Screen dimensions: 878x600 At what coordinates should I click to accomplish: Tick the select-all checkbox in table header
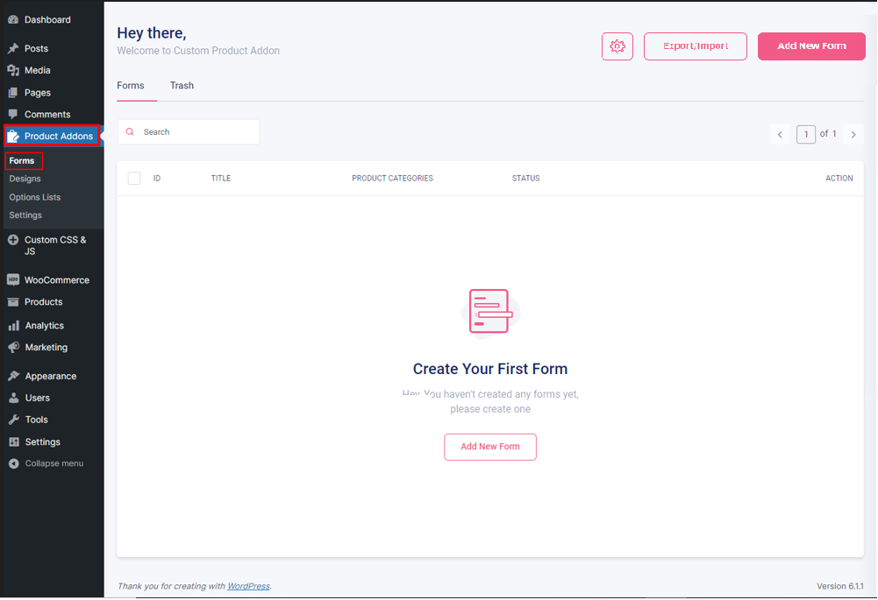pyautogui.click(x=134, y=179)
